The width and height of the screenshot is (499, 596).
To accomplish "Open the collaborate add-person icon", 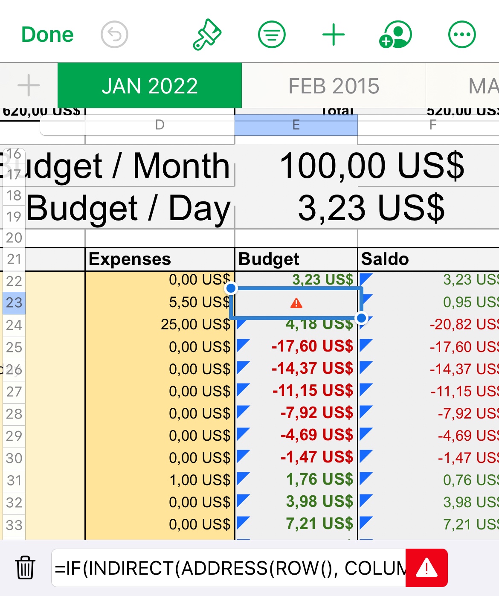I will pyautogui.click(x=395, y=35).
